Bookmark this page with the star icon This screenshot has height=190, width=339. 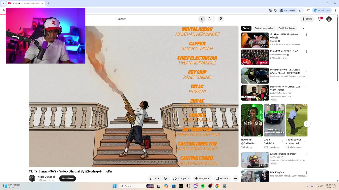point(300,11)
